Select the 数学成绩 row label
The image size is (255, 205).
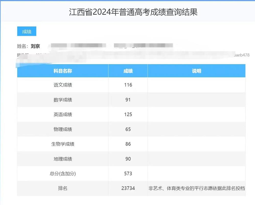click(x=63, y=100)
